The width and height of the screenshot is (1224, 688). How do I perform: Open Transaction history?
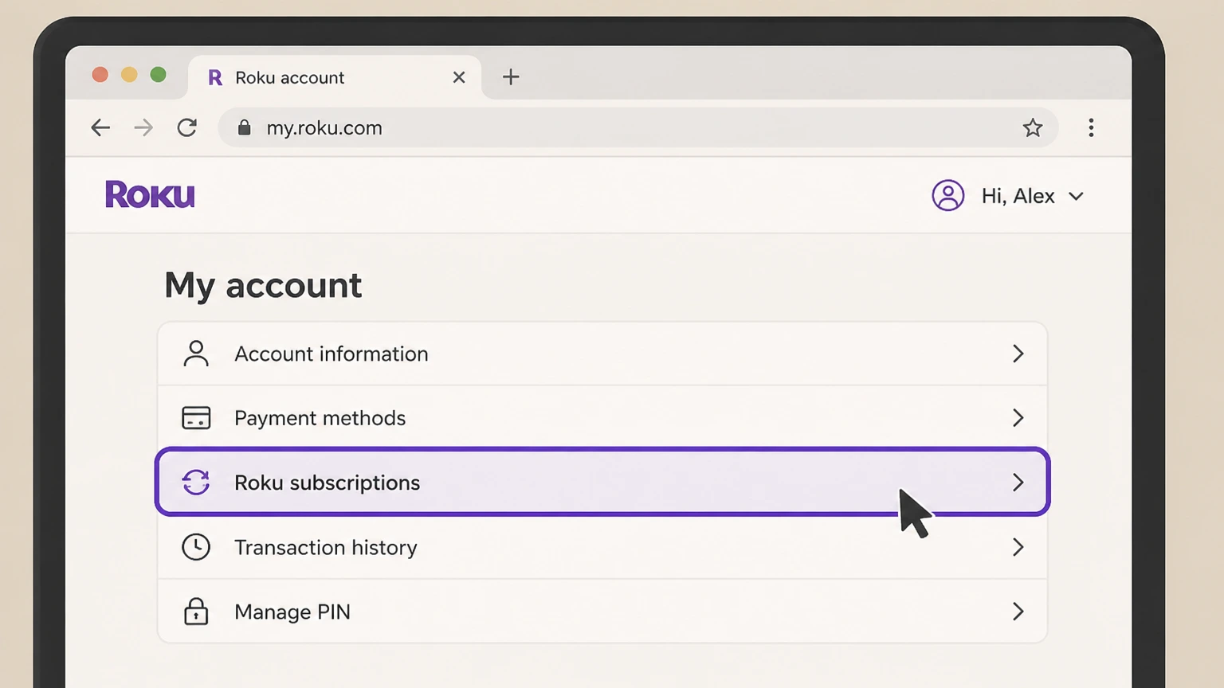tap(602, 547)
